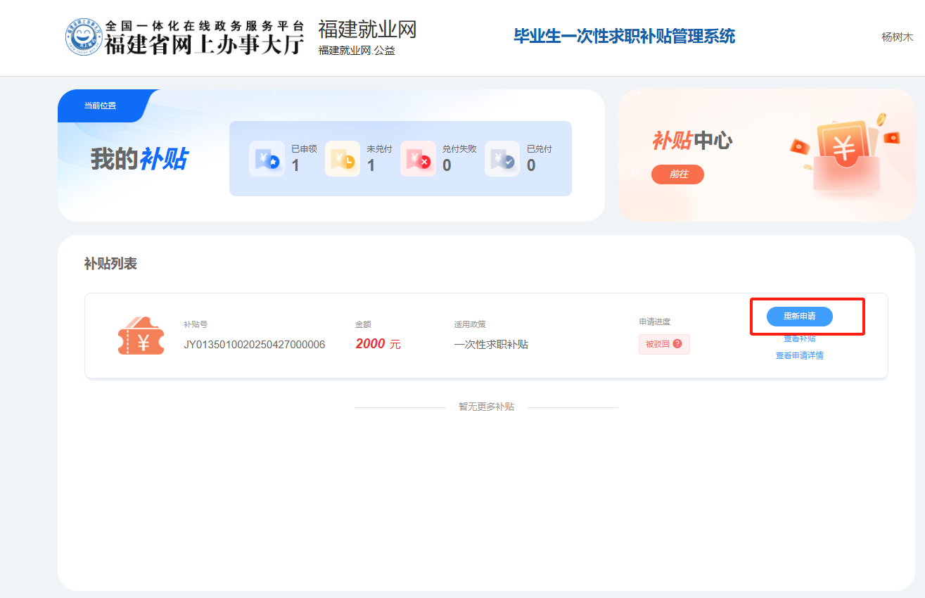This screenshot has height=598, width=925.
Task: Click the Fujian government portal smiley logo
Action: 84,37
